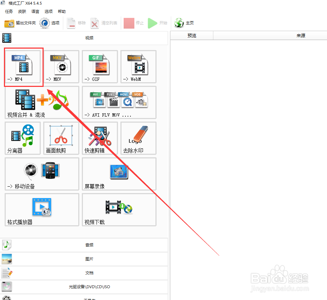Select the MP4 conversion format
The width and height of the screenshot is (327, 300).
(23, 67)
